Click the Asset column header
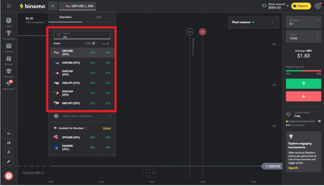324x186 pixels. pos(57,43)
